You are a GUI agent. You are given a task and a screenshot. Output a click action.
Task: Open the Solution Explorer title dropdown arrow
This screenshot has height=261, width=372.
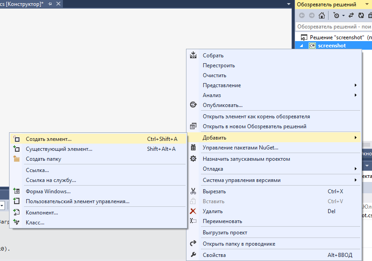(x=367, y=4)
